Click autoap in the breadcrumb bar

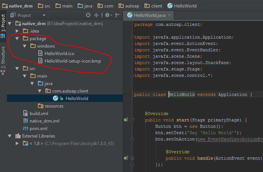129,6
